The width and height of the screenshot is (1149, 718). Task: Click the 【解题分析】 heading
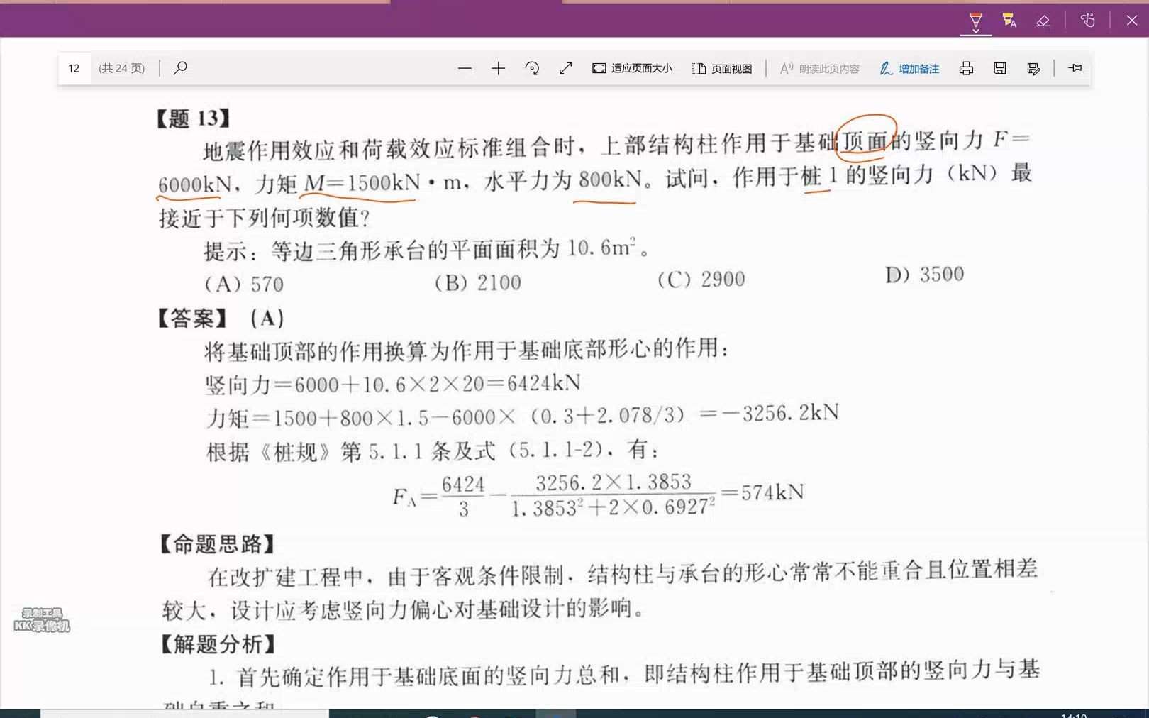[216, 644]
